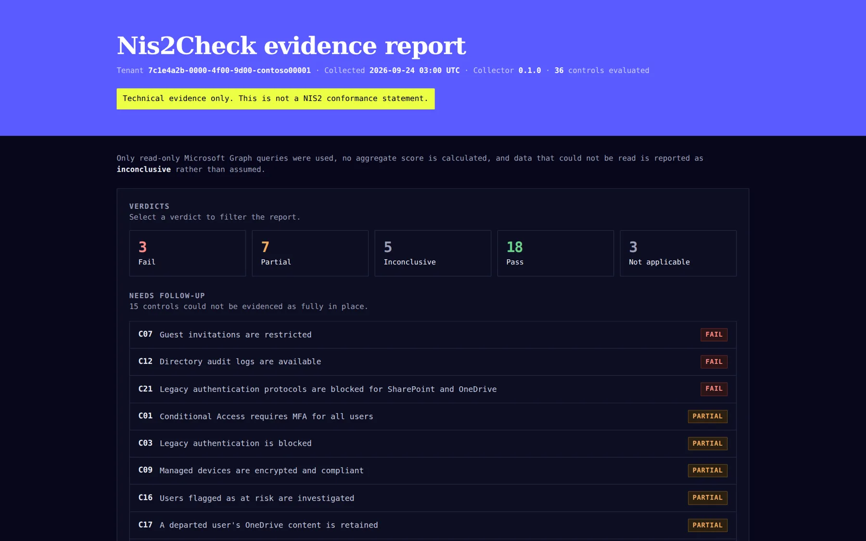This screenshot has width=866, height=541.
Task: Open C01 Conditional Access requires MFA row
Action: click(433, 416)
